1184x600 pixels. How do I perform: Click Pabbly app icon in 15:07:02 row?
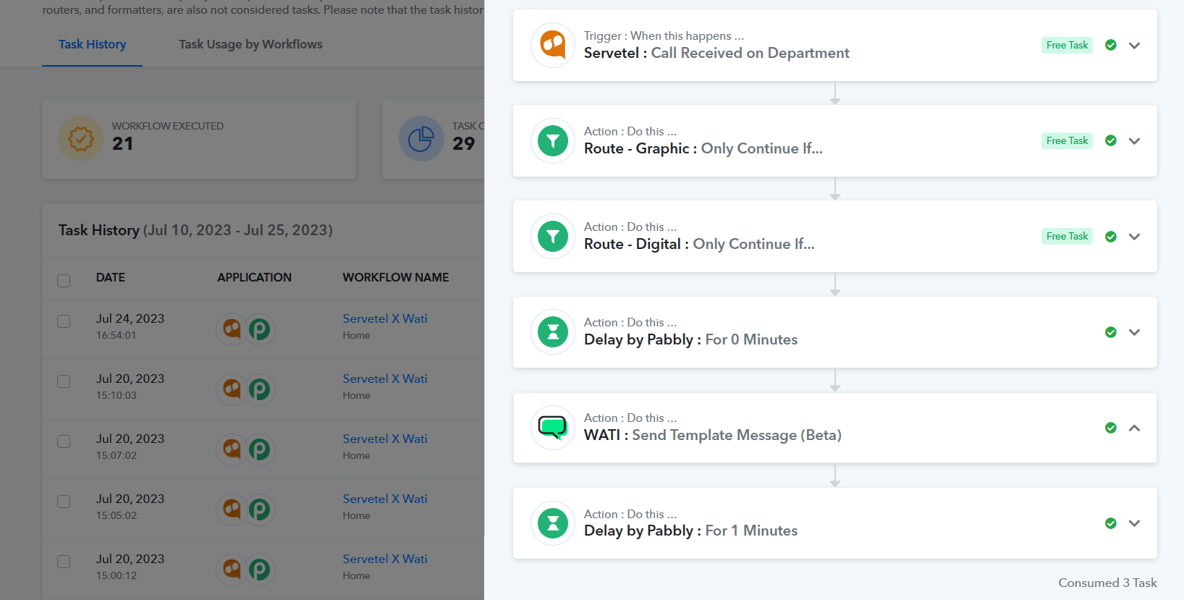259,449
